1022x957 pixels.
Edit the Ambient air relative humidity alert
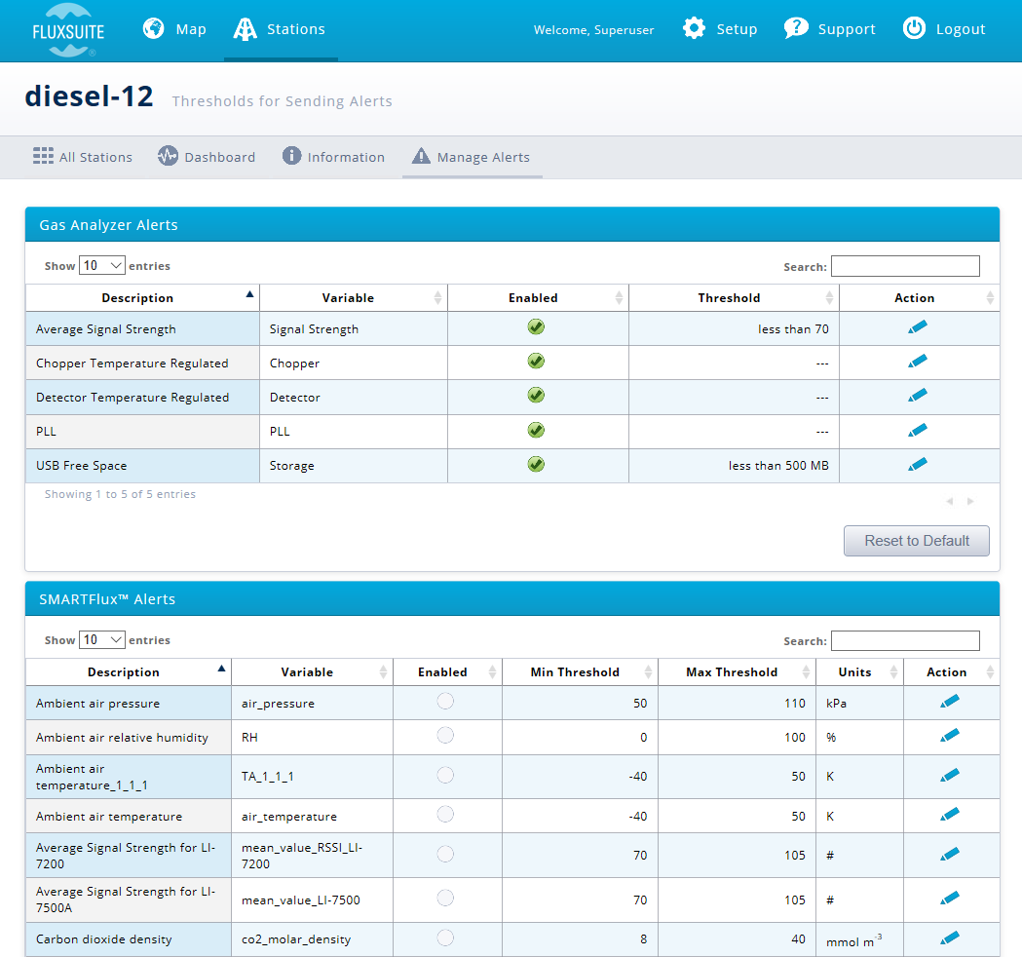point(950,735)
